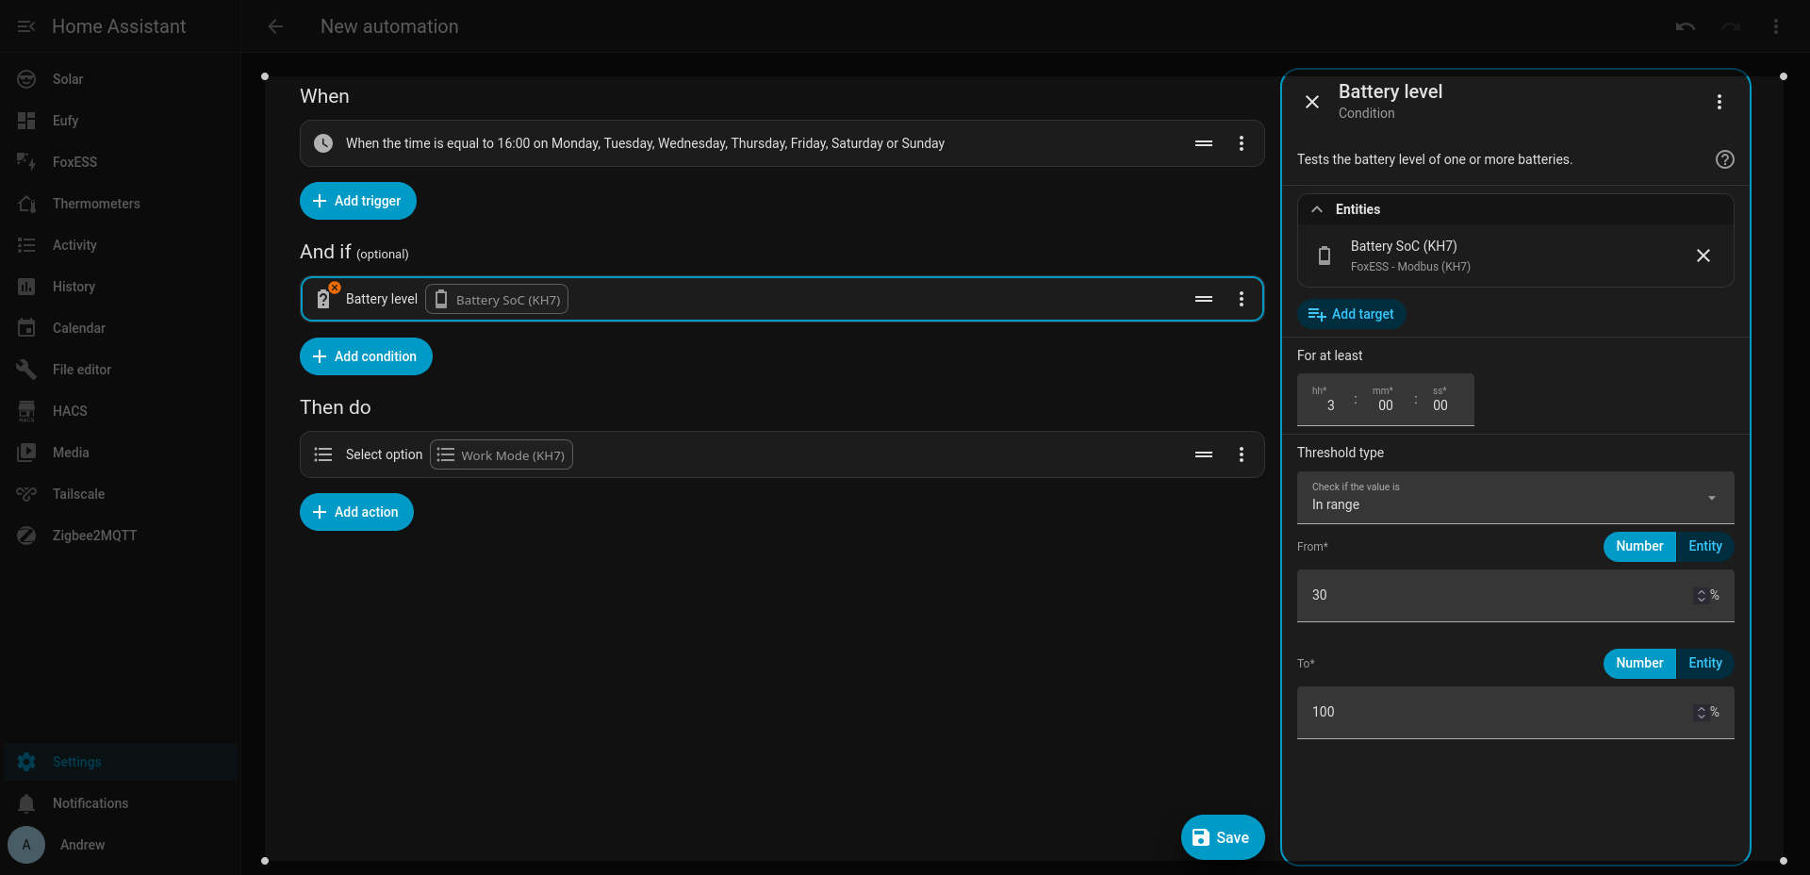Open the Battery level panel's overflow menu

click(x=1719, y=102)
